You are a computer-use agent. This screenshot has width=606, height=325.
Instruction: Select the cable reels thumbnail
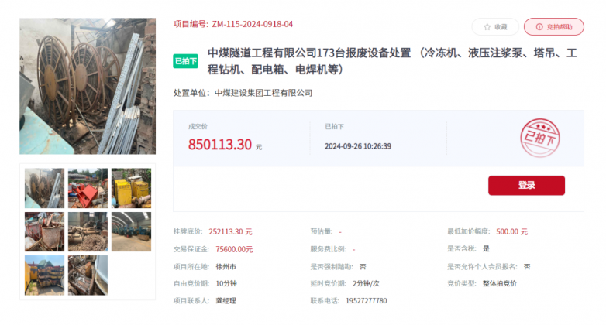(44, 188)
